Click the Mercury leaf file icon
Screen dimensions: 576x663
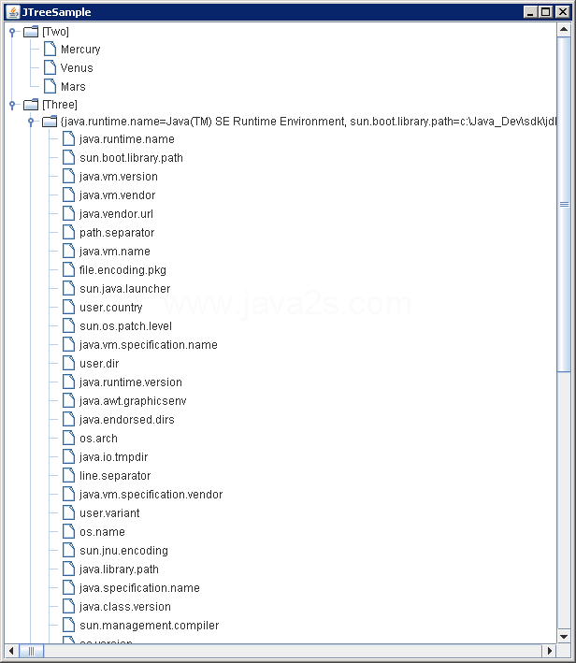point(50,49)
